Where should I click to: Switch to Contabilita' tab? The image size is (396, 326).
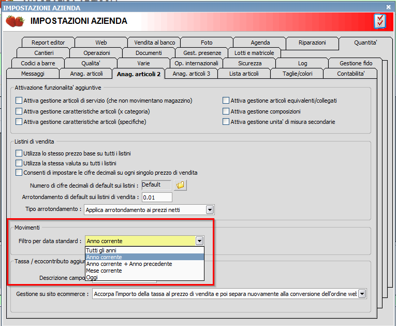click(351, 74)
